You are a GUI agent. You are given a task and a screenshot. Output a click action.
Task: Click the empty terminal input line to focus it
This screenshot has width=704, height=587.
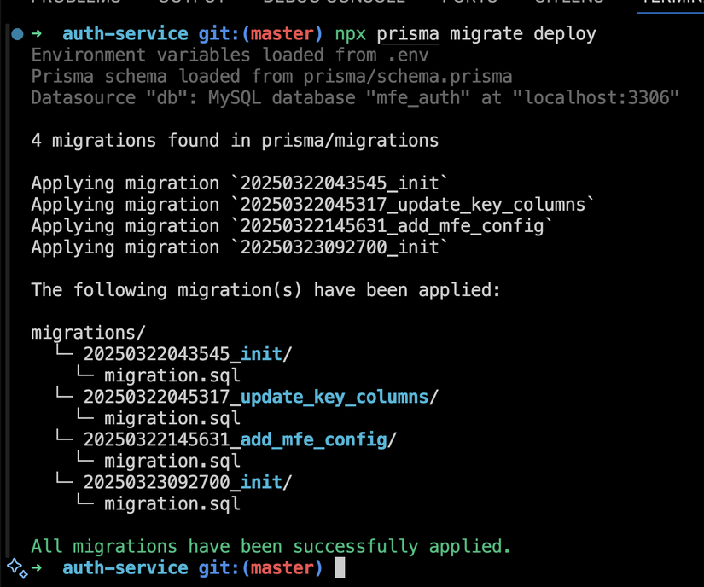(x=469, y=567)
